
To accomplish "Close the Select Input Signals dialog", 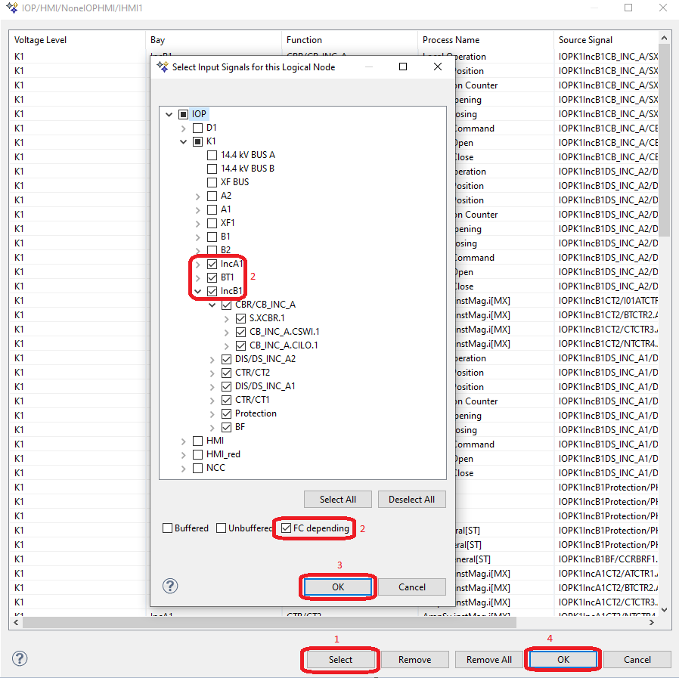I will tap(438, 67).
